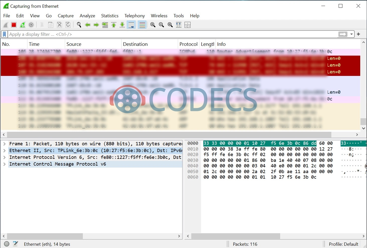367x248 pixels.
Task: Click the packet list vertical scrollbar thumb
Action: point(363,121)
